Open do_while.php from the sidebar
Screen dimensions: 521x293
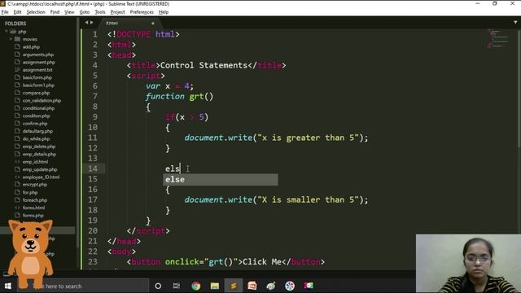36,138
